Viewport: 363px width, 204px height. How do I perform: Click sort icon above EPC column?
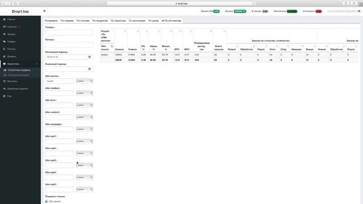180,31
